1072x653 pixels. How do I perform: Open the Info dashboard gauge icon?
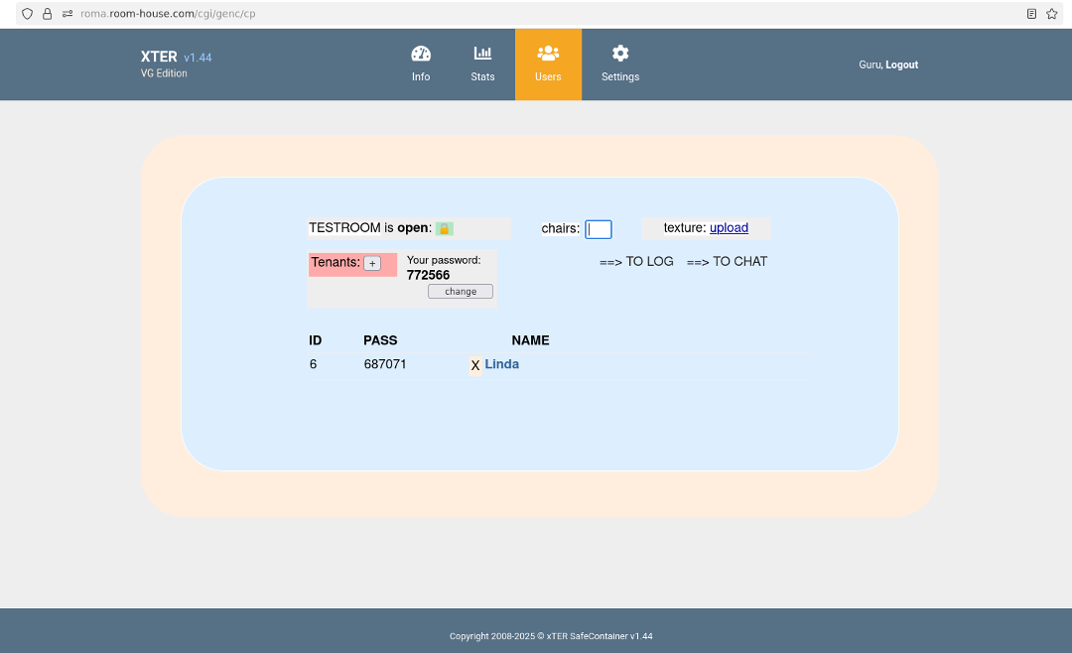(421, 54)
